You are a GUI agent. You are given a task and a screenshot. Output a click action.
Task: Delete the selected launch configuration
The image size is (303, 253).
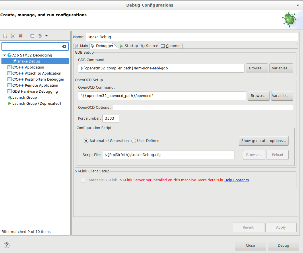(x=20, y=36)
